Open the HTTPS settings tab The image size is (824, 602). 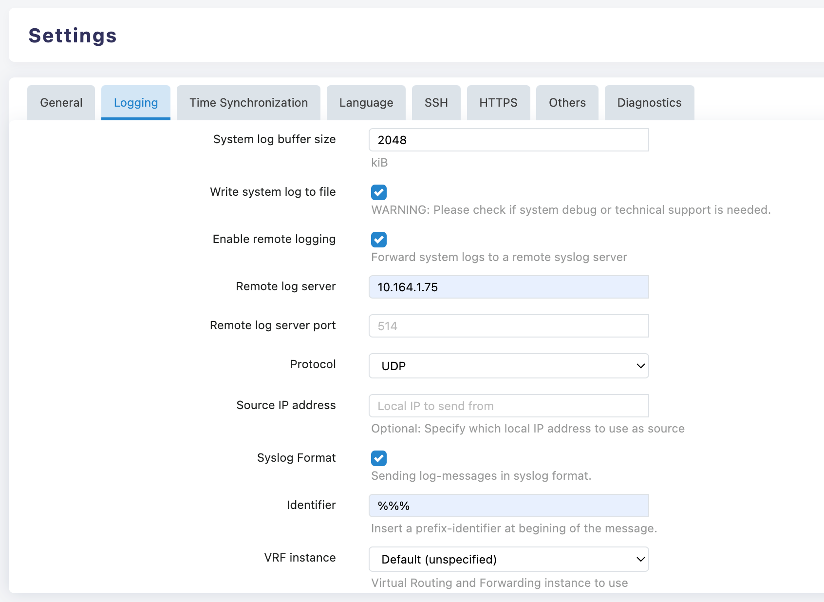[x=498, y=103]
